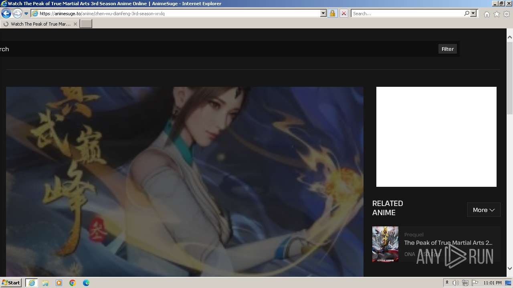Screen dimensions: 513x288
Task: Open recent pages dropdown arrow
Action: point(26,13)
